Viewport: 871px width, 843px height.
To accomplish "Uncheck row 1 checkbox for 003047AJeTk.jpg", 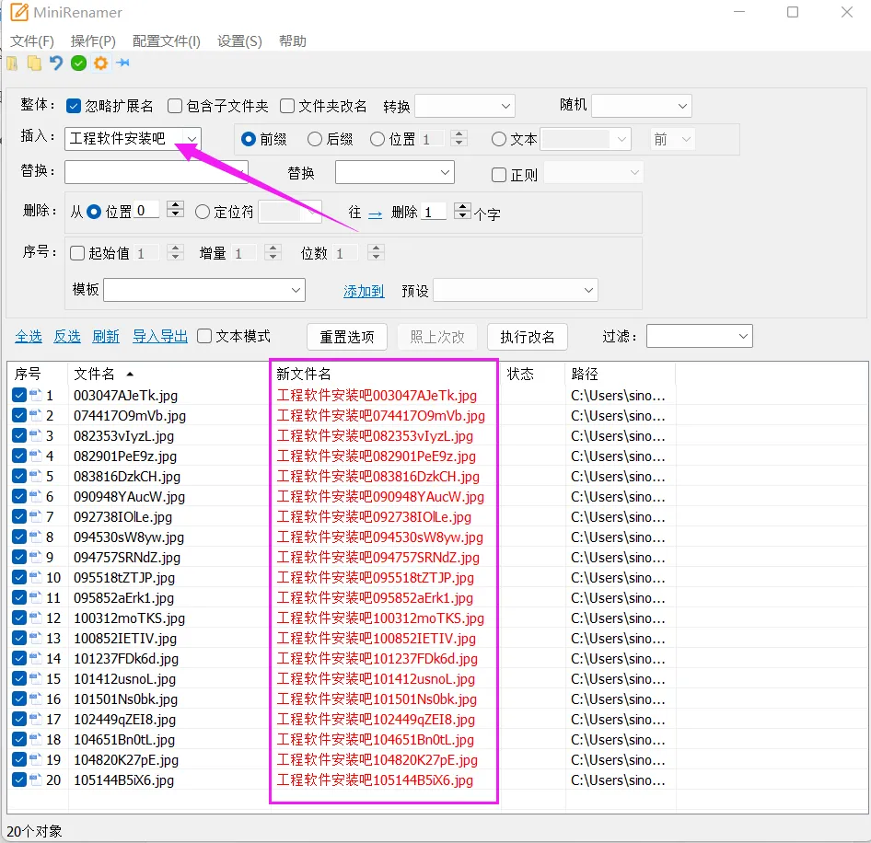I will 19,395.
